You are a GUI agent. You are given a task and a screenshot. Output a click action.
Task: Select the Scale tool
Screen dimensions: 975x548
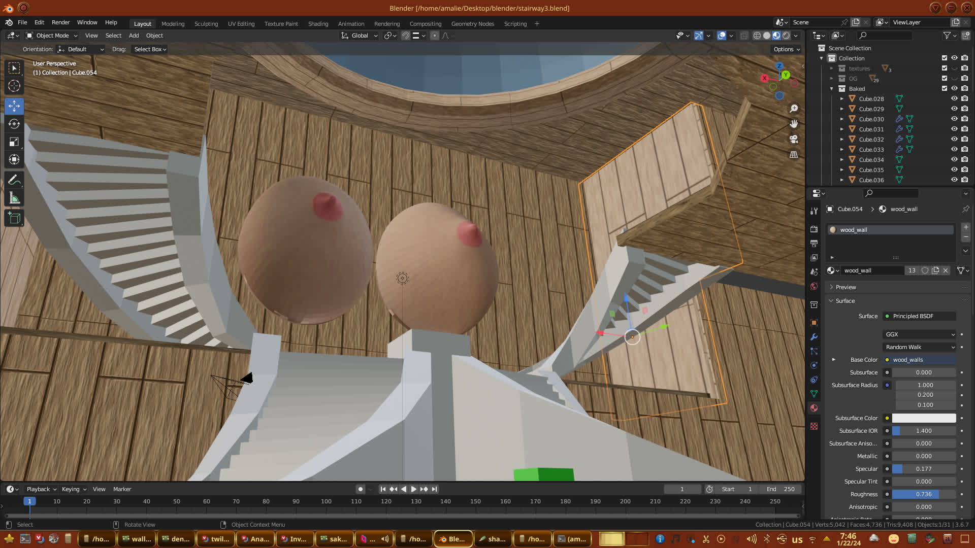tap(14, 142)
